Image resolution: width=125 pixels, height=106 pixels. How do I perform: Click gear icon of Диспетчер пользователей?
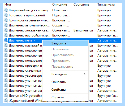point(6,61)
